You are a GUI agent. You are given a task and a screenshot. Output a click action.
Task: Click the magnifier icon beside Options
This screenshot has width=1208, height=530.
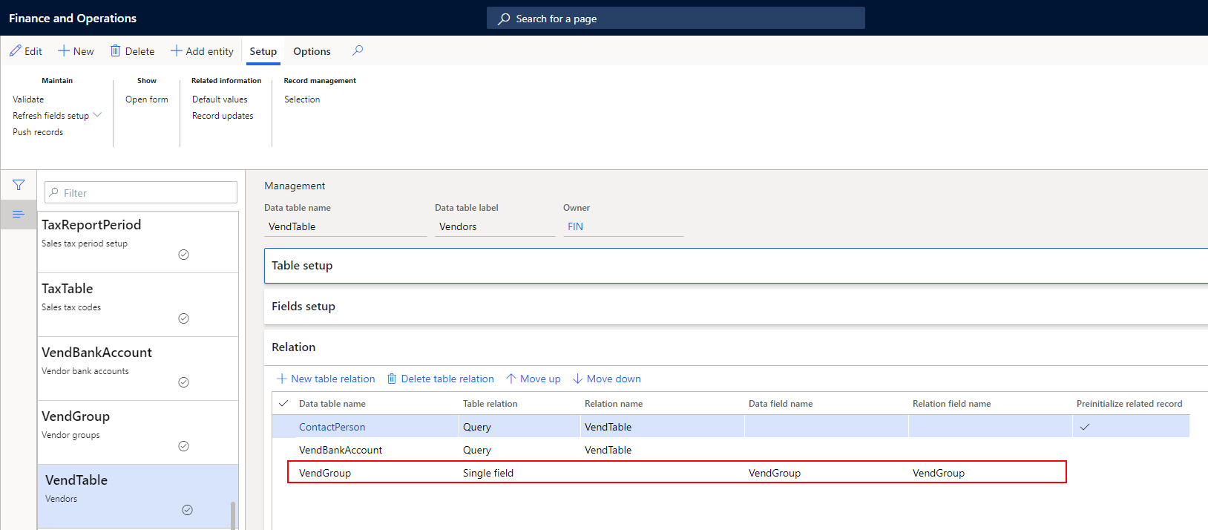[358, 50]
